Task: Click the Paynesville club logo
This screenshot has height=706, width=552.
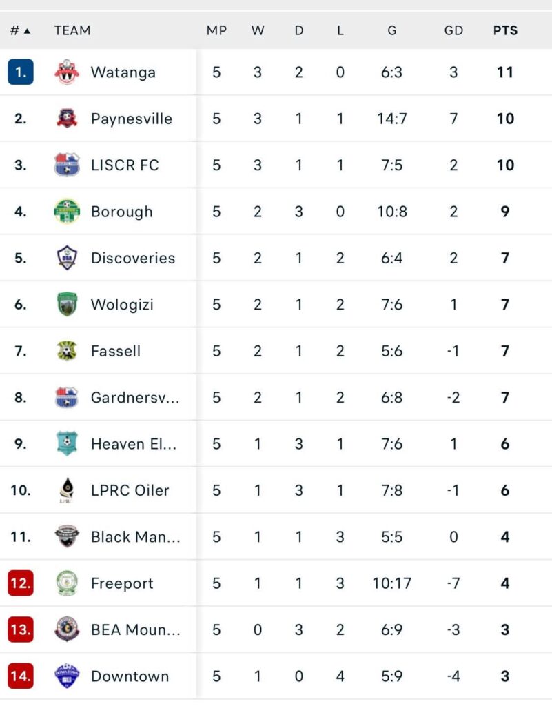Action: click(67, 119)
